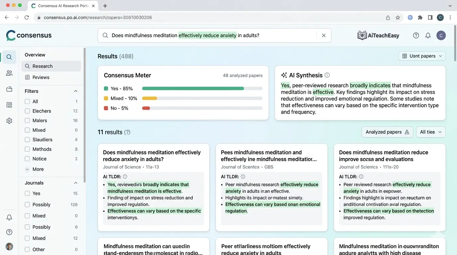Click the notification bell icon
Viewport: 457px width, 255px height.
pos(428,35)
